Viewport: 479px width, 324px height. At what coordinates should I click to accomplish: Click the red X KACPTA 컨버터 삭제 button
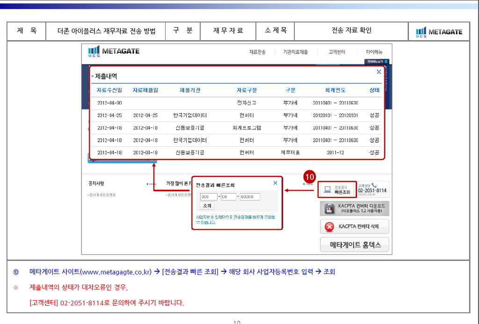355,227
